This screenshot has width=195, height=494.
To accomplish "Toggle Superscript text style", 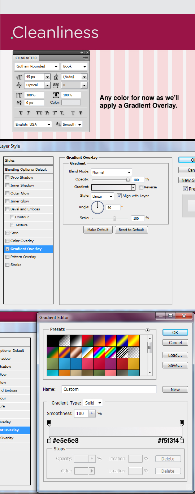I will (x=55, y=113).
